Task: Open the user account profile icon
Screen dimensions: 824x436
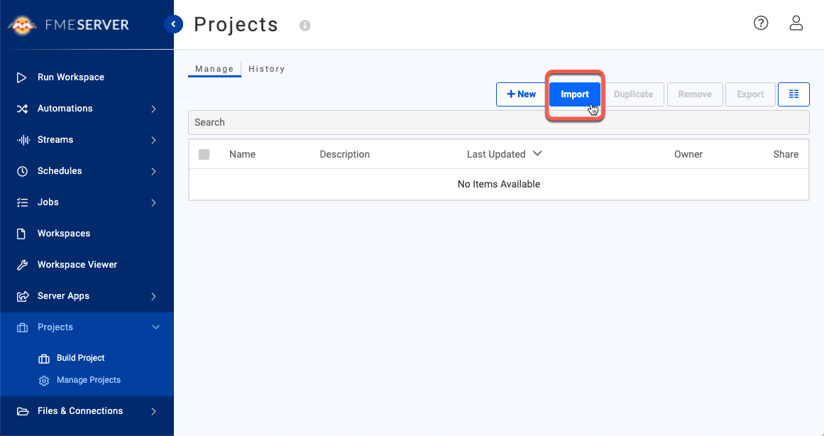Action: pyautogui.click(x=796, y=23)
